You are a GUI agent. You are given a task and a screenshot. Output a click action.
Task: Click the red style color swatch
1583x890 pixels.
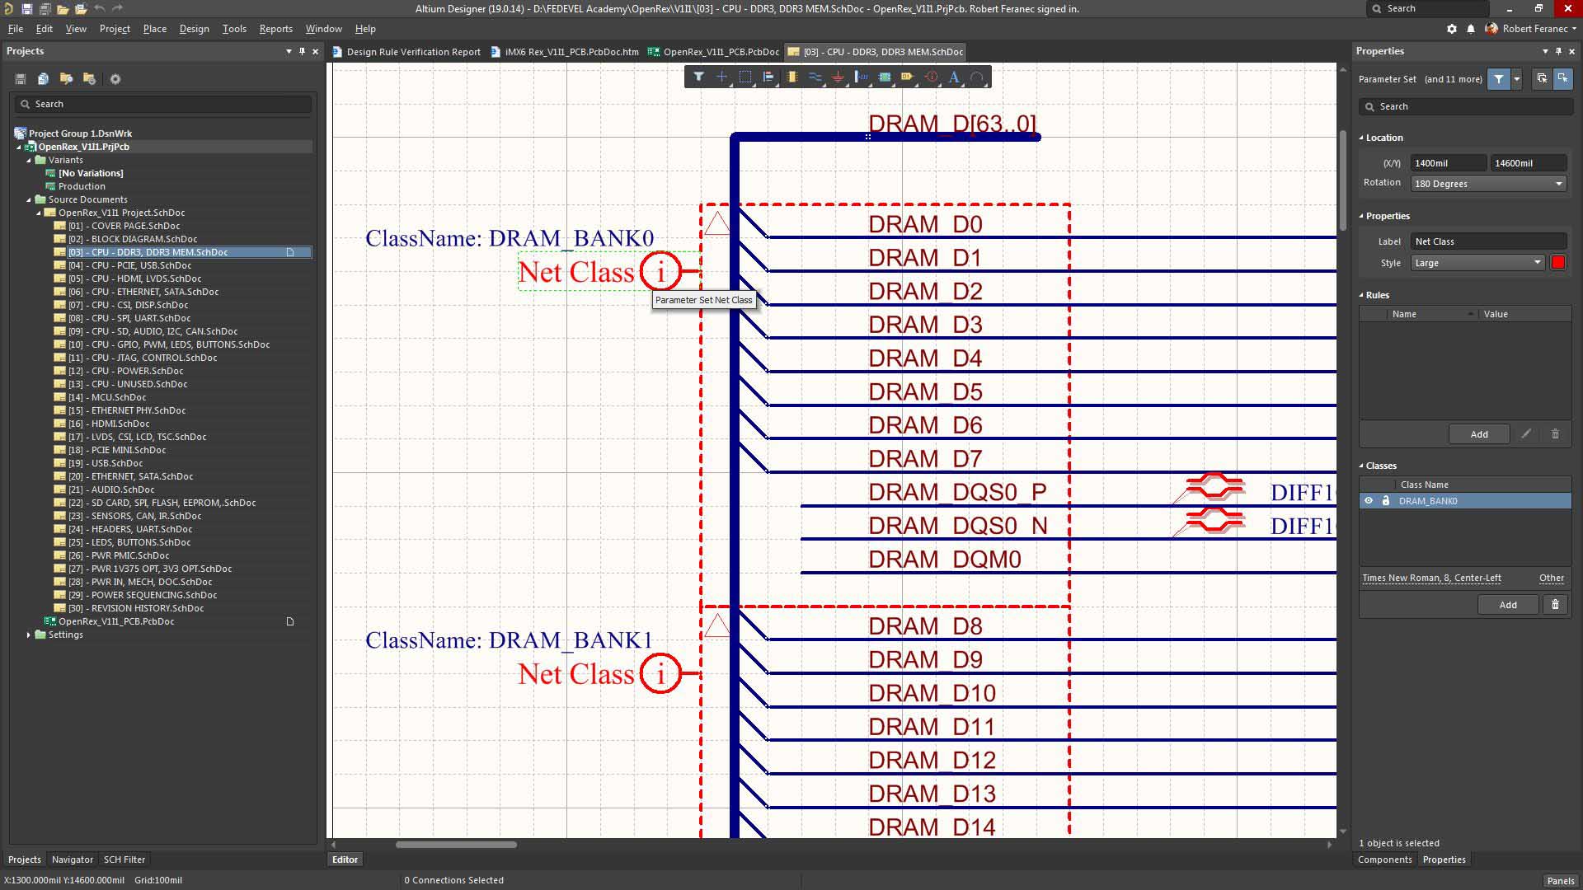[x=1558, y=263]
